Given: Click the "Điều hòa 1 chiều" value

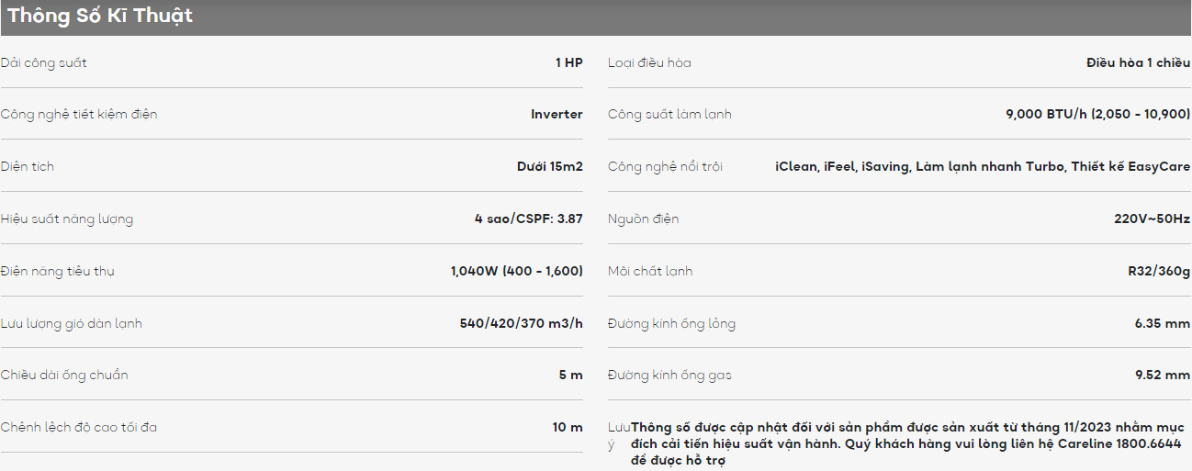Looking at the screenshot, I should (1137, 62).
